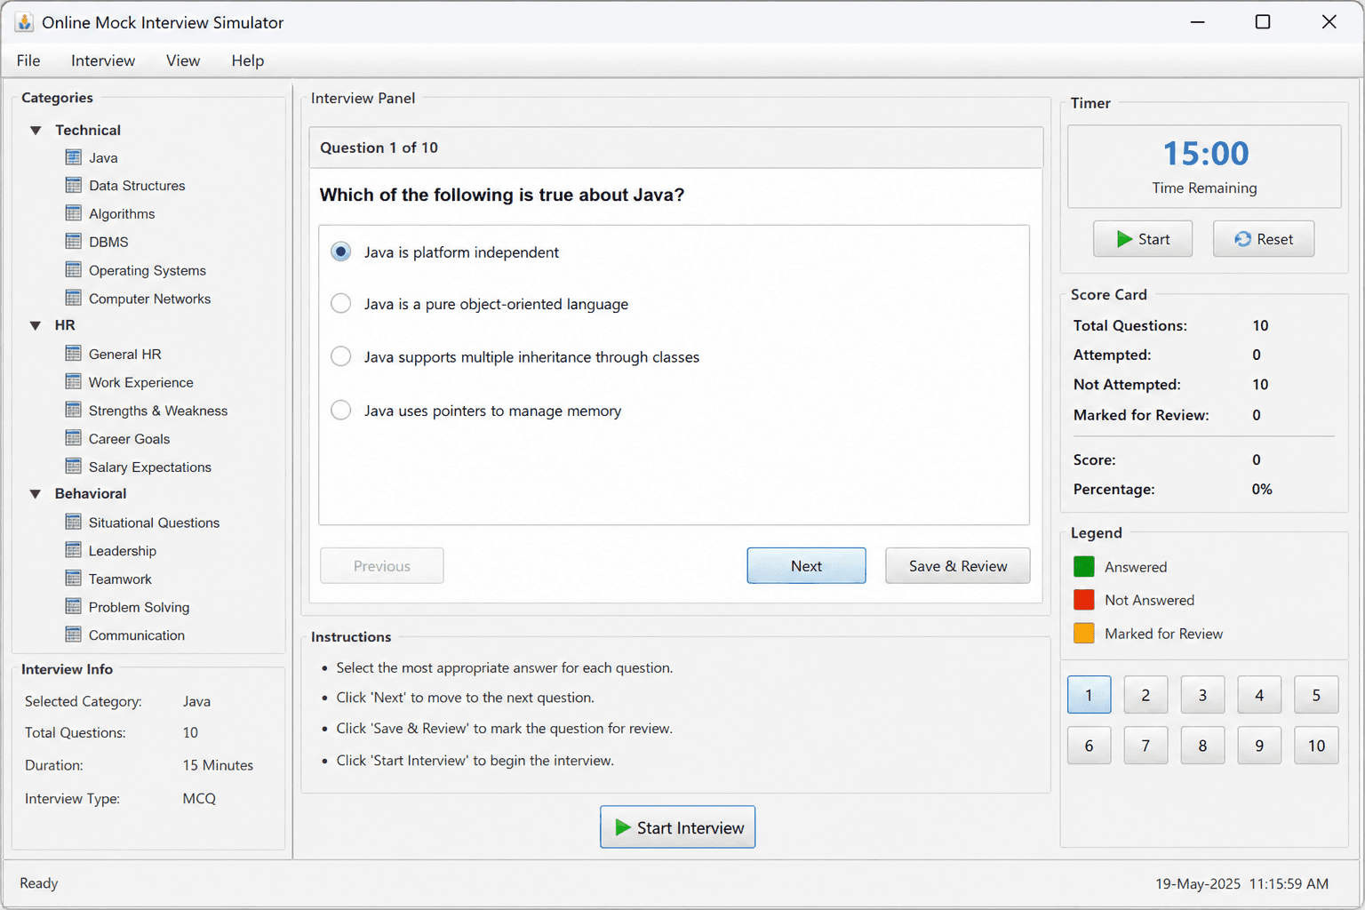This screenshot has height=910, width=1365.
Task: Select the Leadership category
Action: click(123, 551)
